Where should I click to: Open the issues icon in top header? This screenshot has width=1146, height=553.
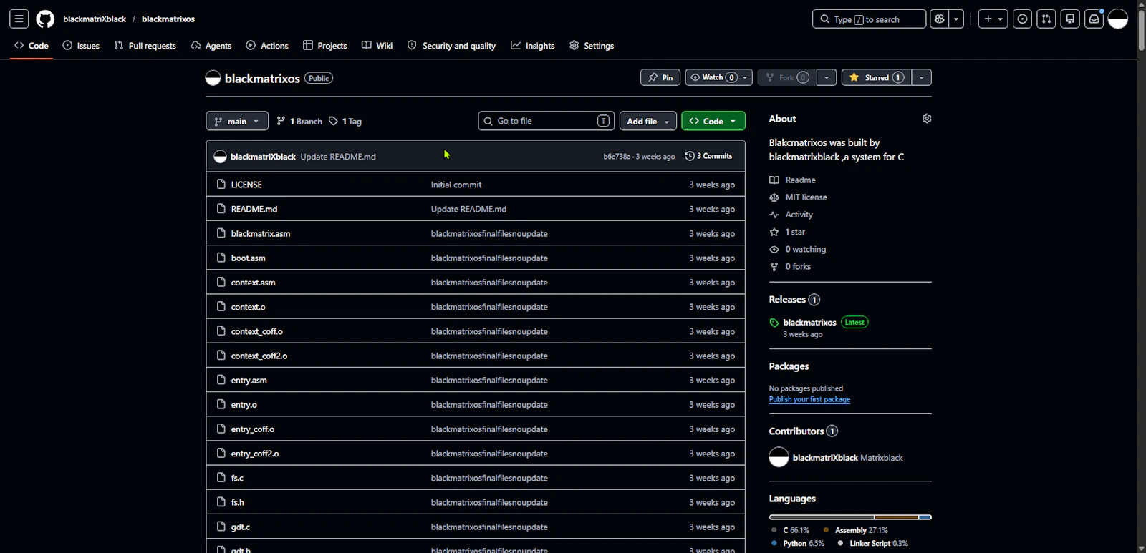click(1023, 19)
